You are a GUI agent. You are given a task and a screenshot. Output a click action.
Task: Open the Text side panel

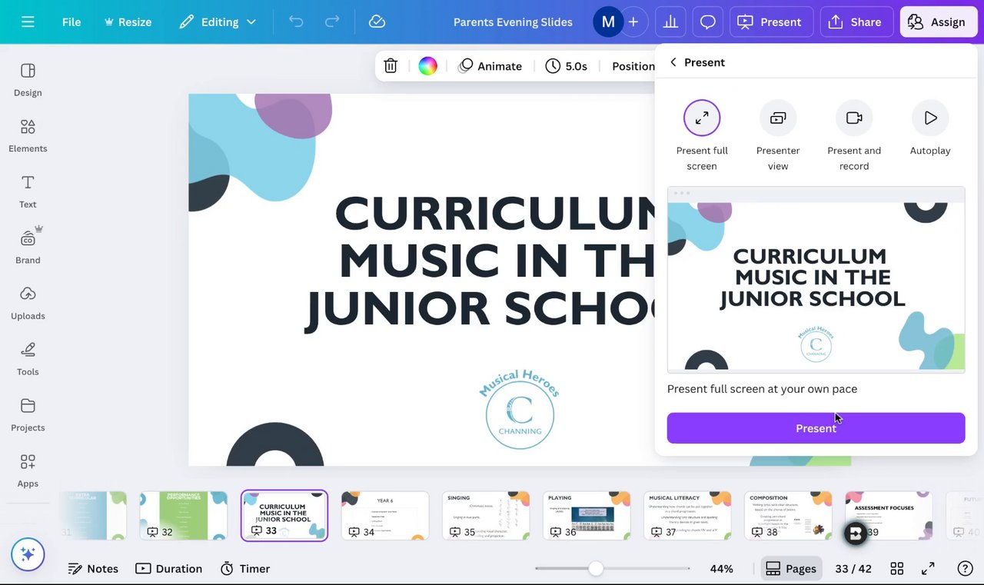(x=28, y=191)
